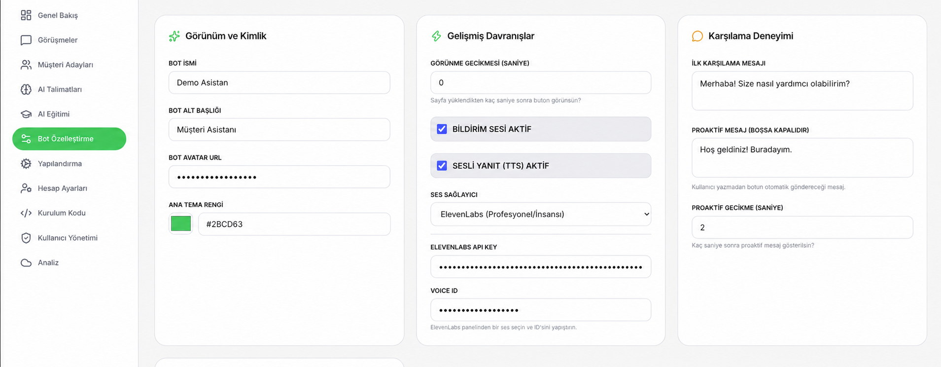Screen dimensions: 941x367
Task: Click the hint text about ElevenLabs panelinden ses seçin
Action: point(504,327)
